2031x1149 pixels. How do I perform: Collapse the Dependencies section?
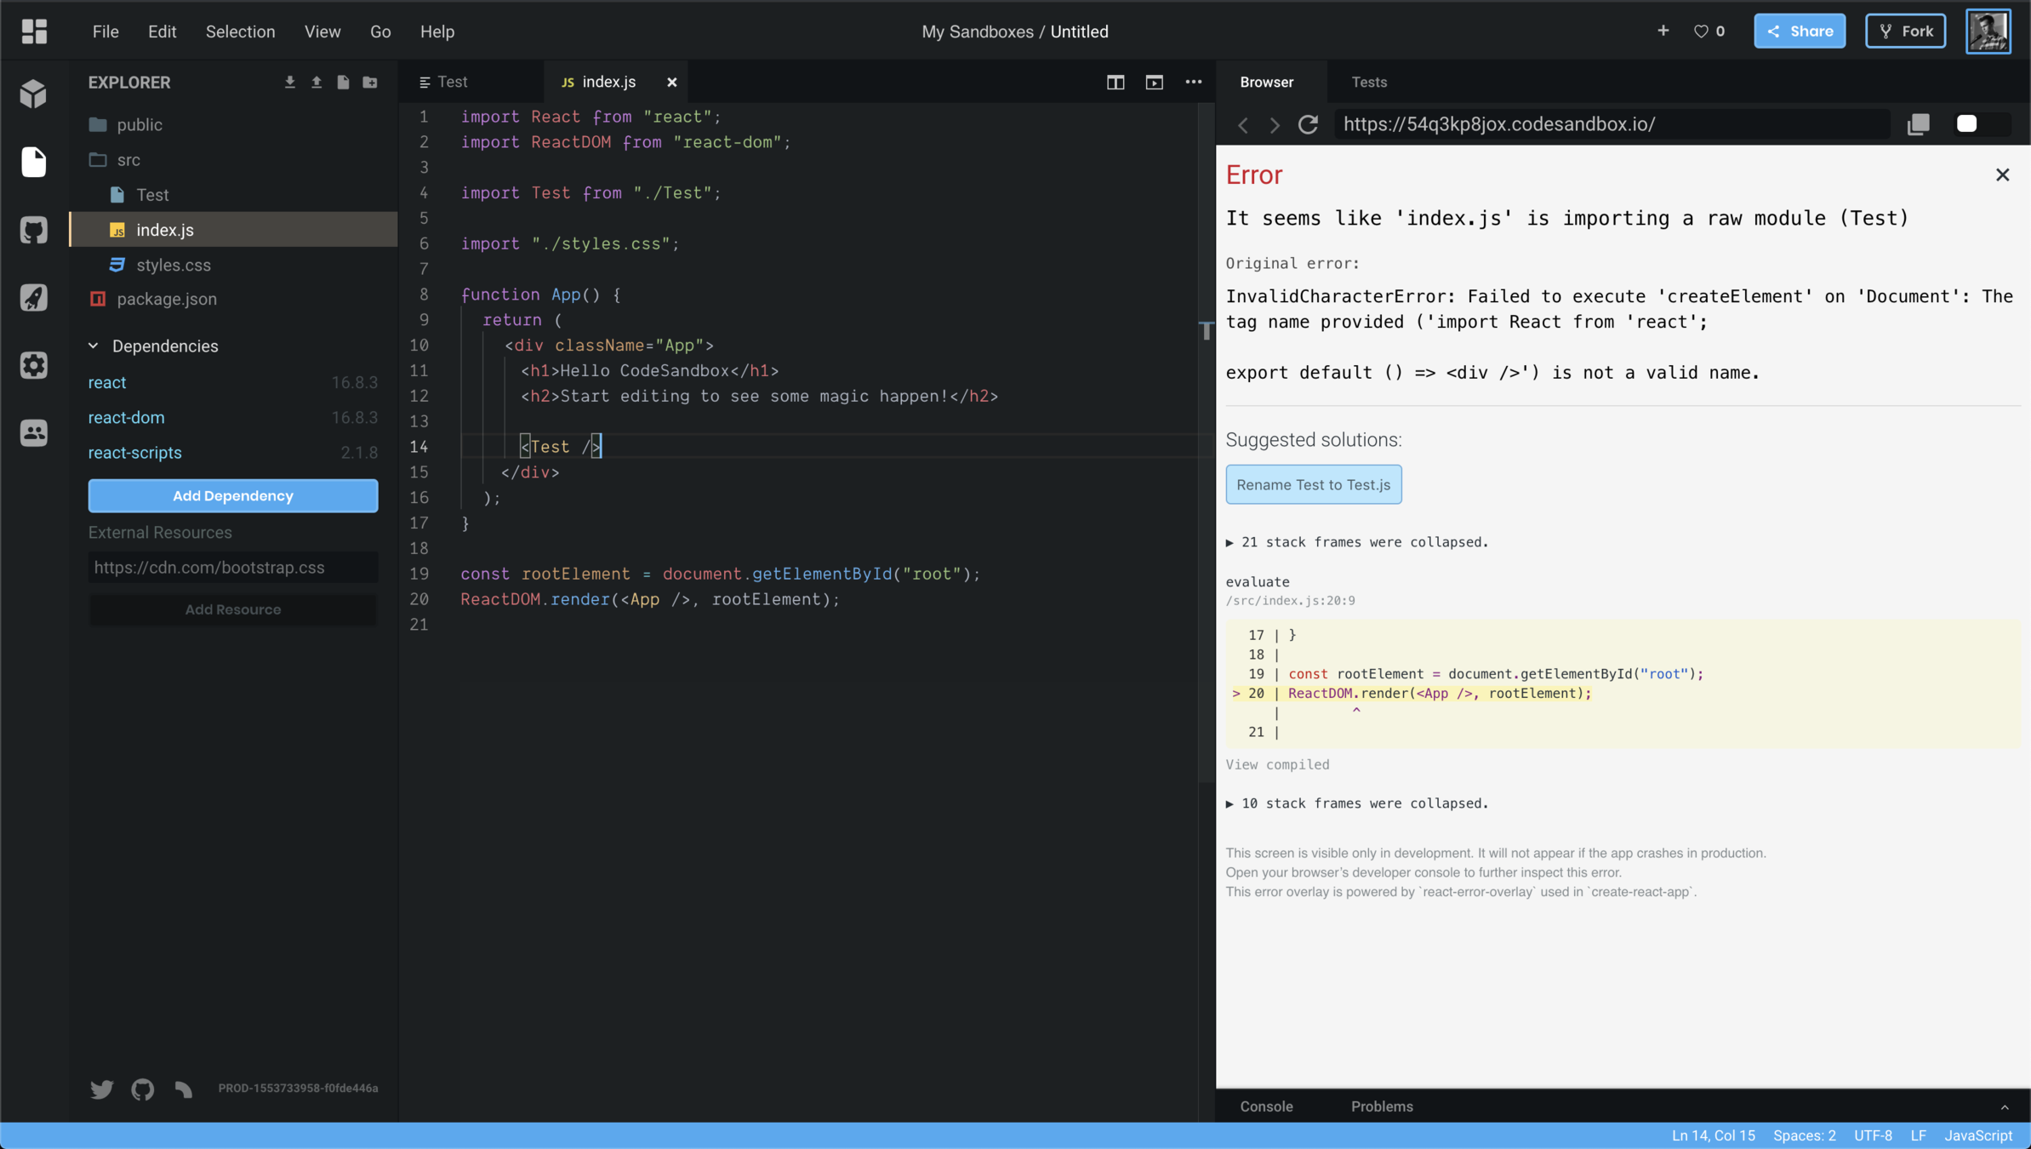pyautogui.click(x=94, y=346)
